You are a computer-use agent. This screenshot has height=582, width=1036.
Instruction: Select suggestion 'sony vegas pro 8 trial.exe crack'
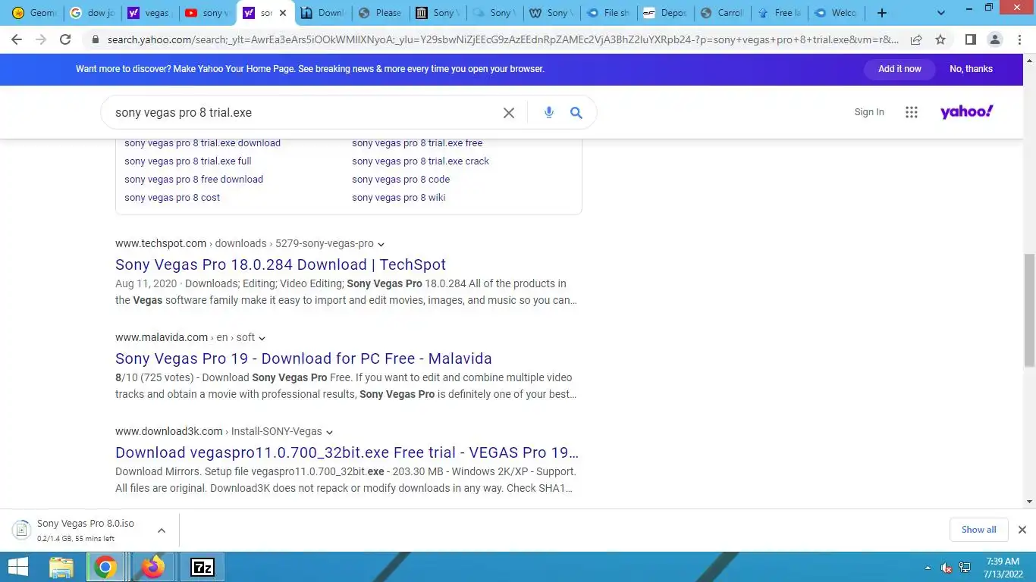point(420,161)
